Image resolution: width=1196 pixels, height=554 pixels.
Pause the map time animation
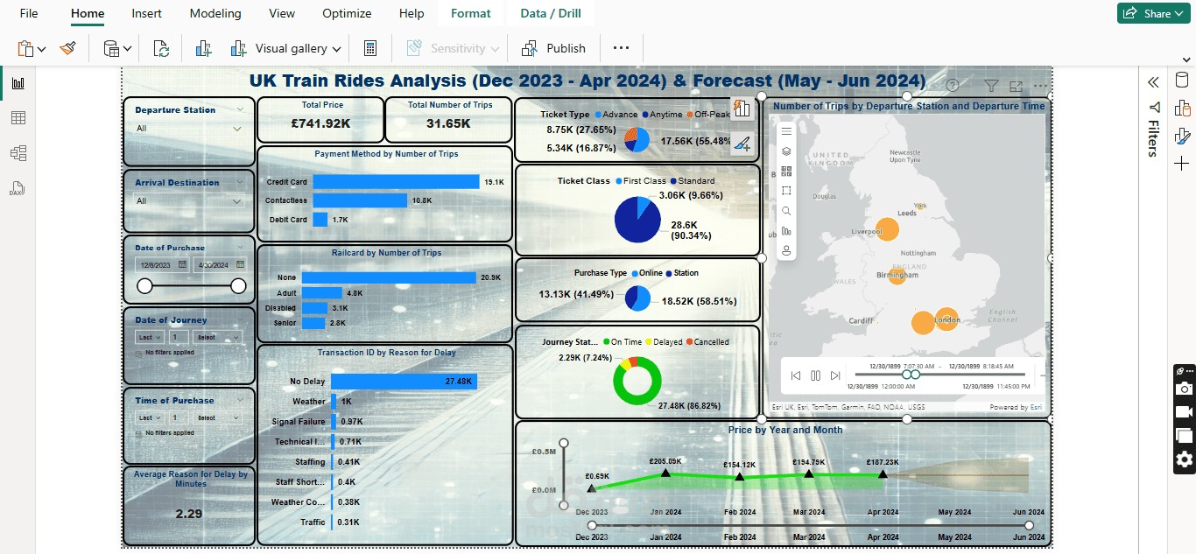[x=815, y=375]
